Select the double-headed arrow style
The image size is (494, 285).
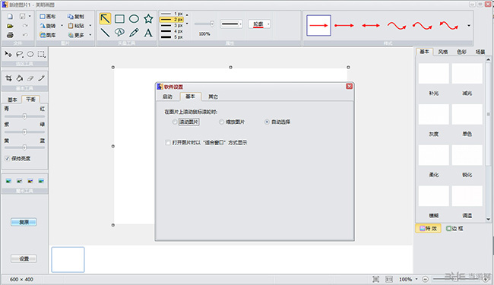(371, 26)
